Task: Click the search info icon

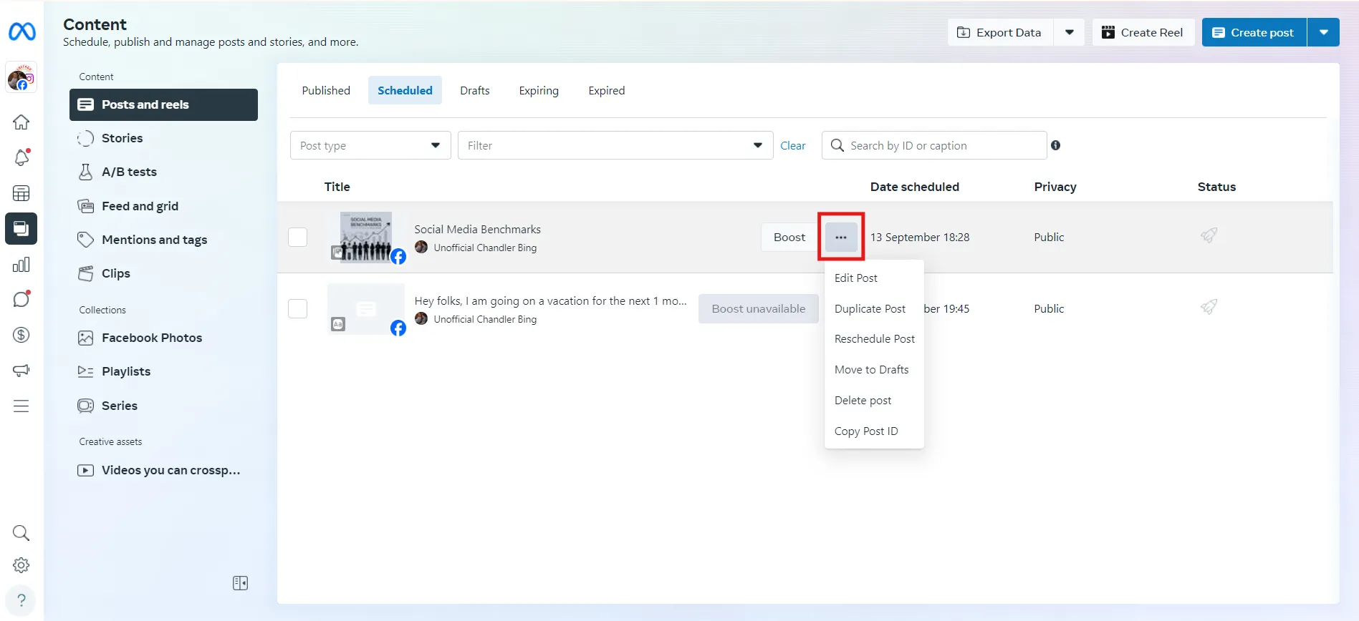Action: [x=1055, y=145]
